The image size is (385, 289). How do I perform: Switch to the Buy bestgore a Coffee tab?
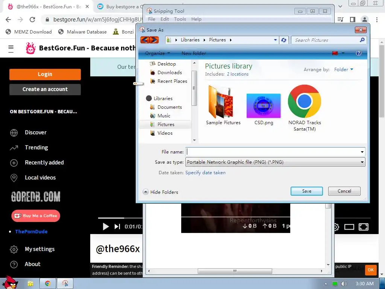coord(119,7)
